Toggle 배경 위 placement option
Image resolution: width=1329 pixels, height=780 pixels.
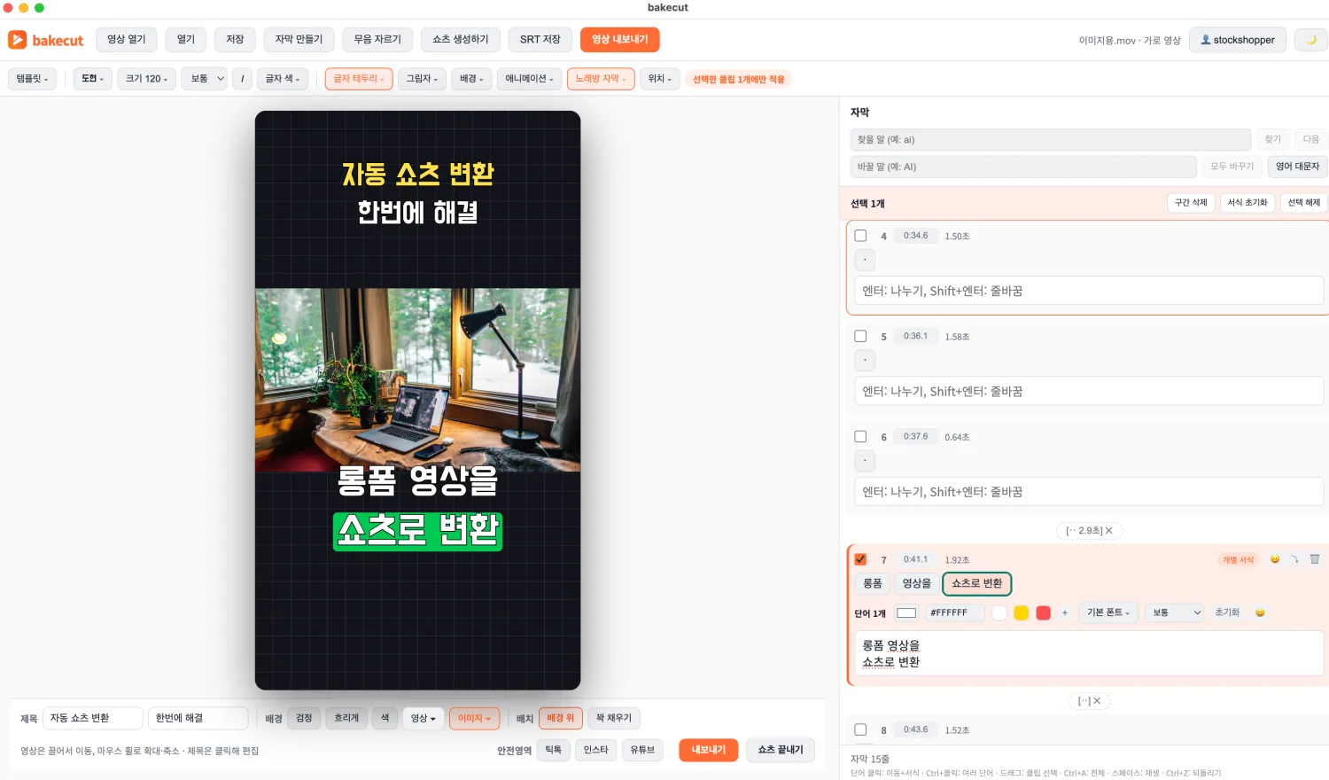click(x=561, y=718)
